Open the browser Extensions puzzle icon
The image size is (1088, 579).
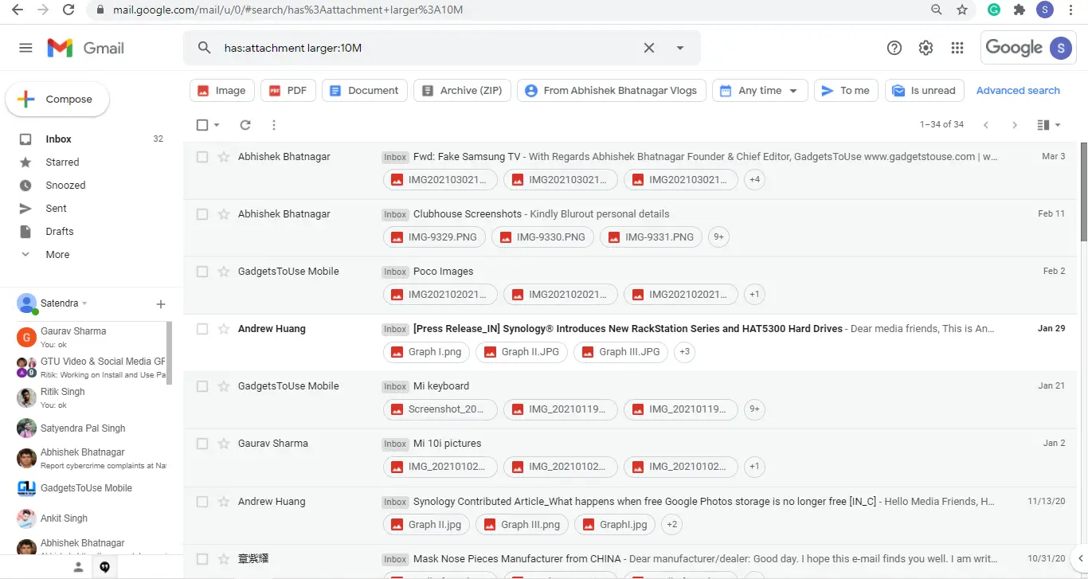coord(1019,10)
